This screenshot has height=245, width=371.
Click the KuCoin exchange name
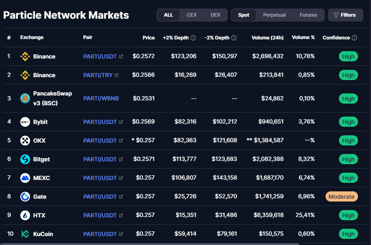click(43, 234)
